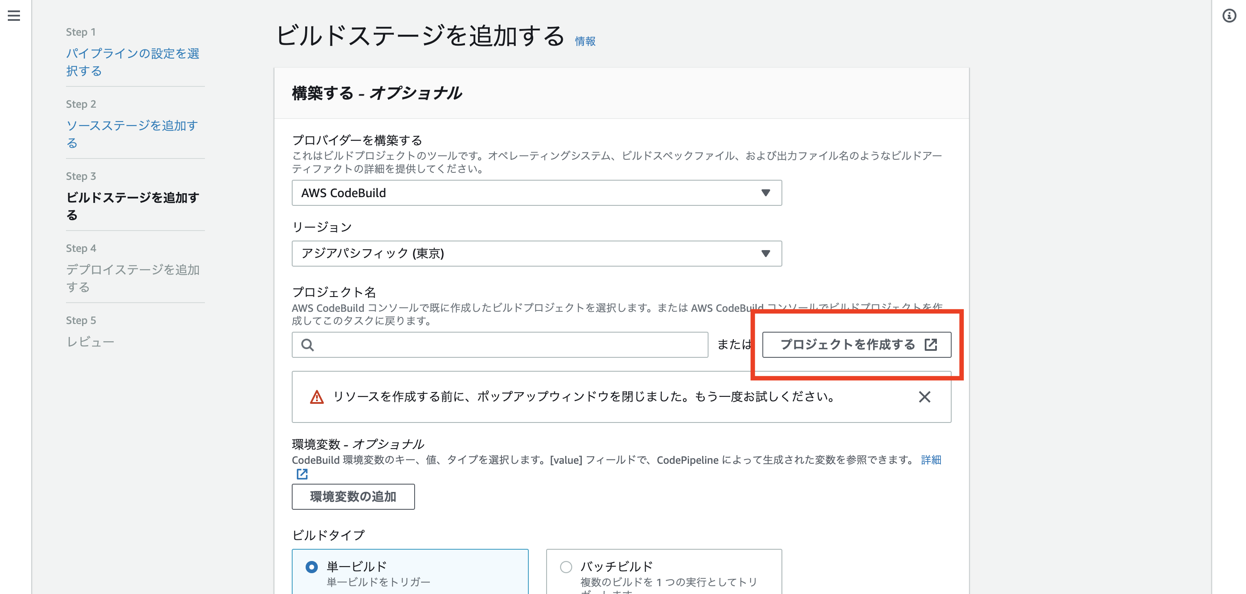Open the 詳細 link for environment variables
The image size is (1246, 594).
tap(931, 460)
